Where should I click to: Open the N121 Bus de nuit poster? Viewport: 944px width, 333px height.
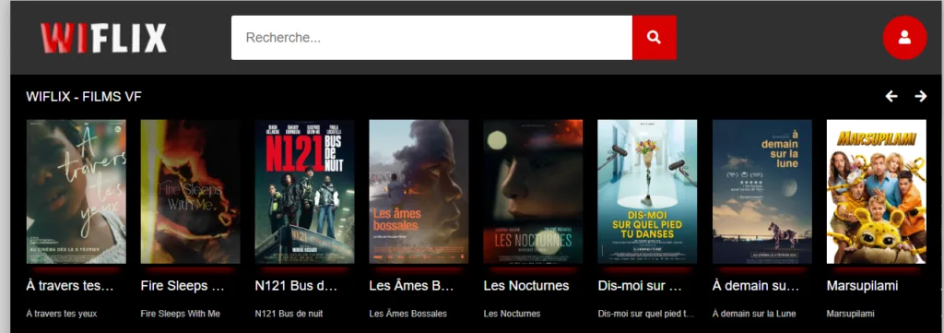coord(304,192)
